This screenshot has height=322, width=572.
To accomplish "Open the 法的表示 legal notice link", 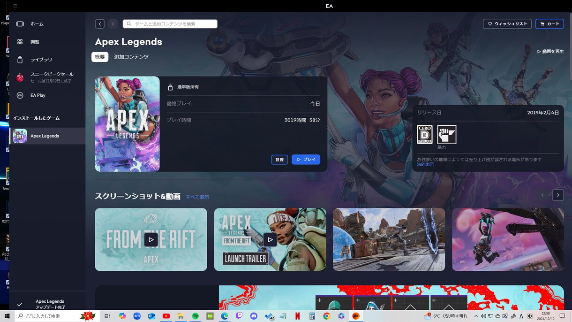I will coord(425,164).
